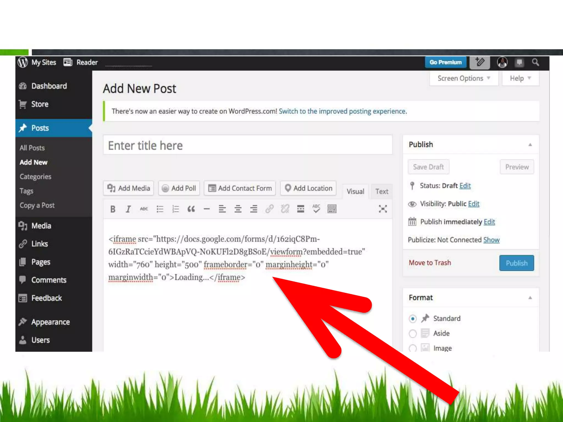The image size is (563, 422).
Task: Open the search magnifier in admin bar
Action: coord(535,62)
